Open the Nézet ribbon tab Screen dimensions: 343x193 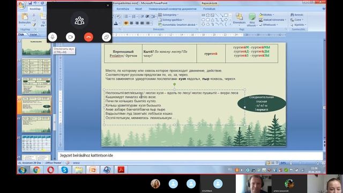coord(138,9)
